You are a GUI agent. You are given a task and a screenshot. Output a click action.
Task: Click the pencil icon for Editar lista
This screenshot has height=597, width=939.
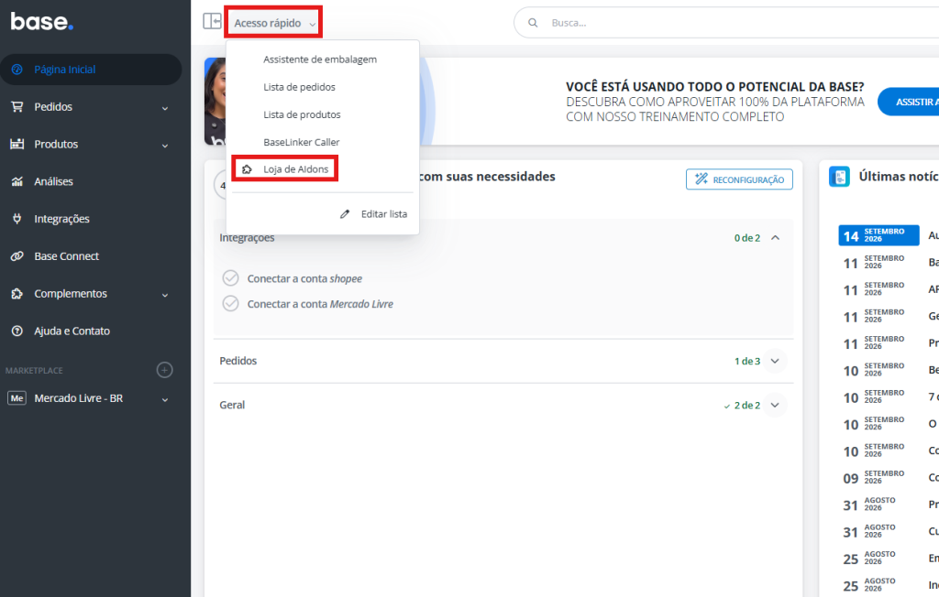[345, 214]
